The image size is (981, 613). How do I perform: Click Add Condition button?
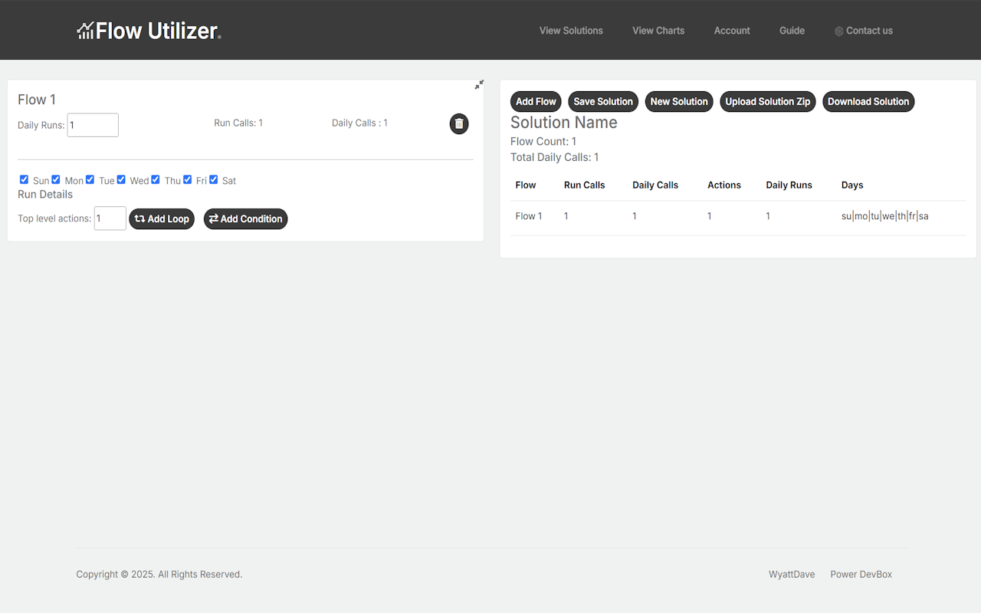pos(245,219)
